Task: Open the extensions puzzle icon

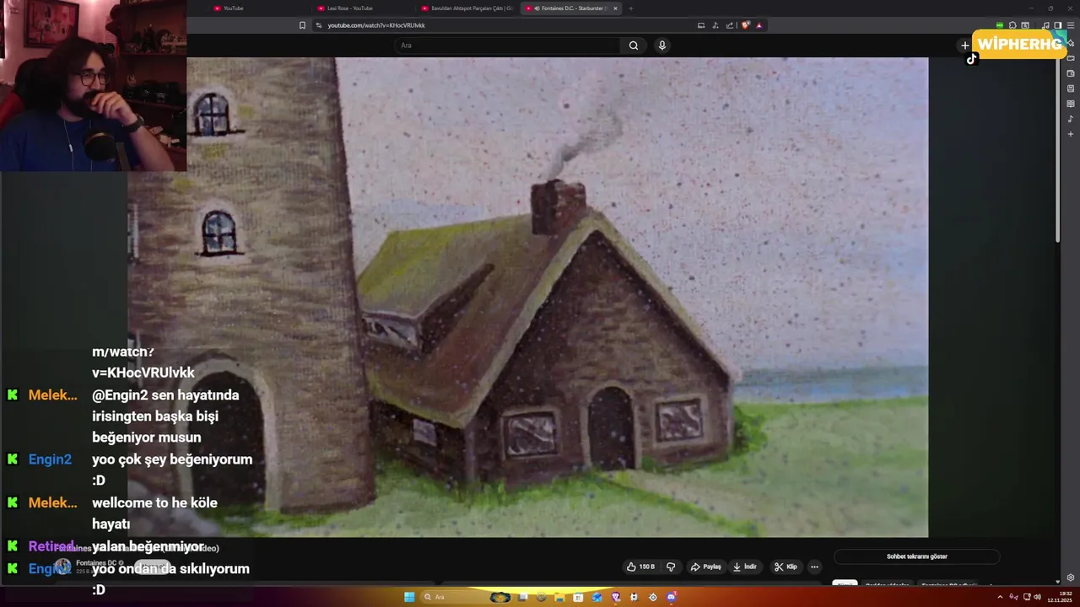Action: click(x=1012, y=25)
